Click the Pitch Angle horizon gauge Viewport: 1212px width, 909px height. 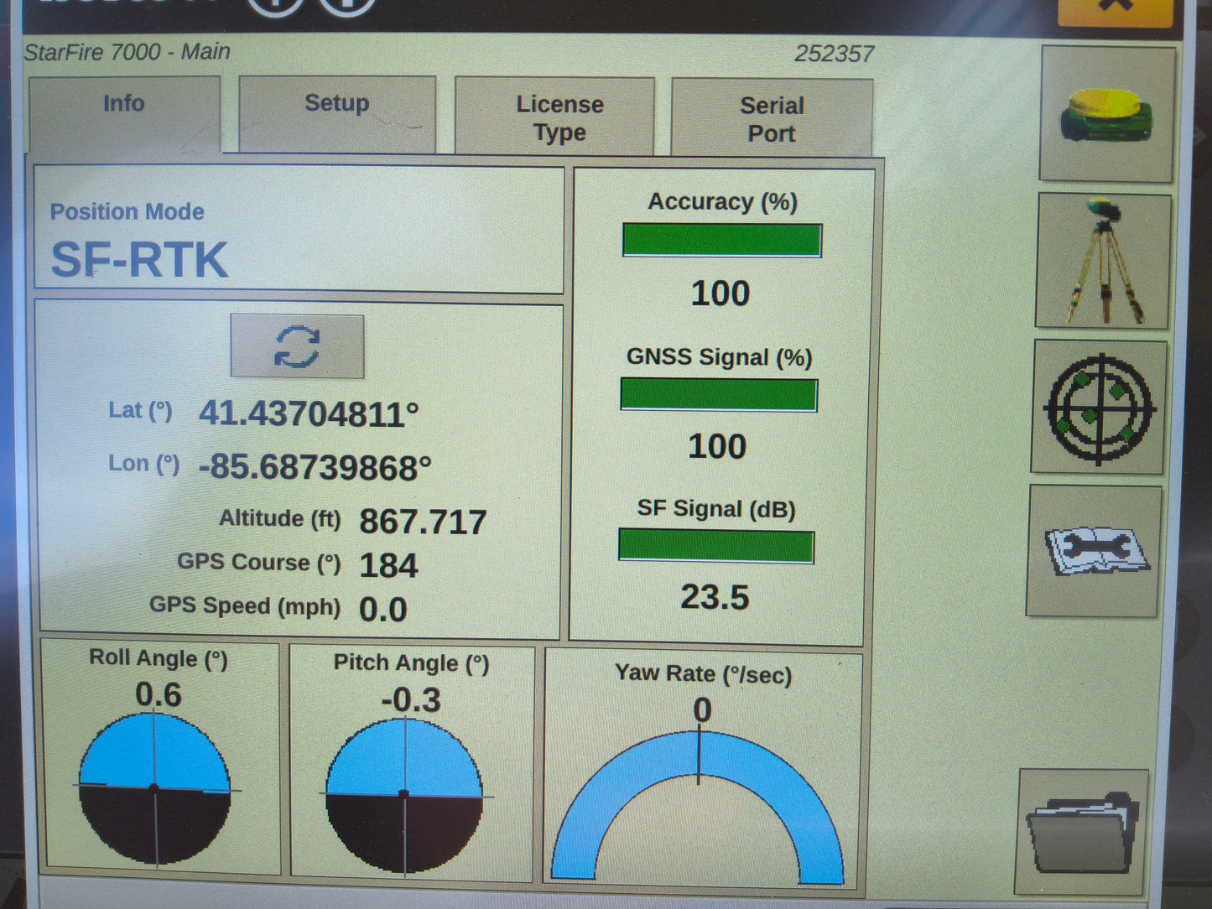tap(404, 795)
